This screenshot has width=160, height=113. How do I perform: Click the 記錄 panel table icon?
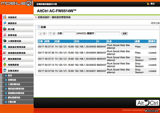click(x=39, y=27)
